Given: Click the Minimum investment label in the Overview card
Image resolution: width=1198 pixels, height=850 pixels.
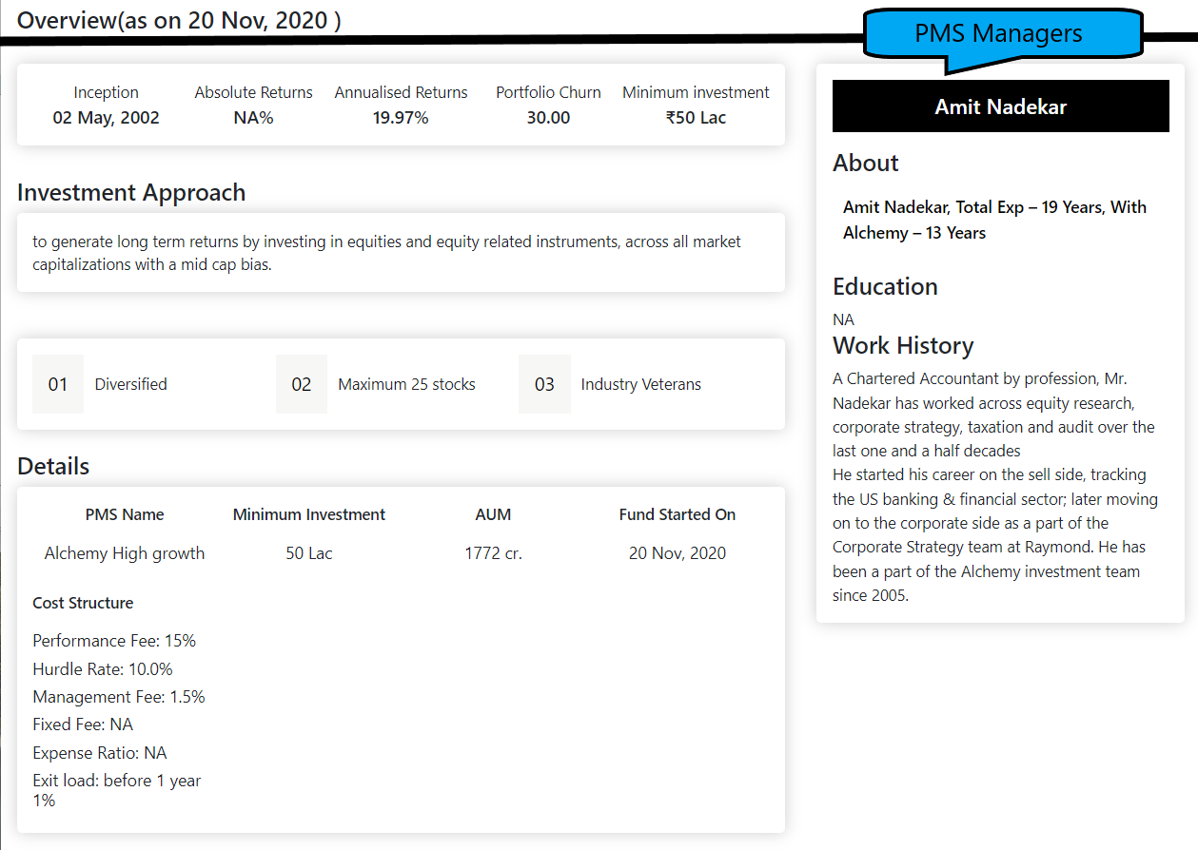Looking at the screenshot, I should [x=697, y=92].
